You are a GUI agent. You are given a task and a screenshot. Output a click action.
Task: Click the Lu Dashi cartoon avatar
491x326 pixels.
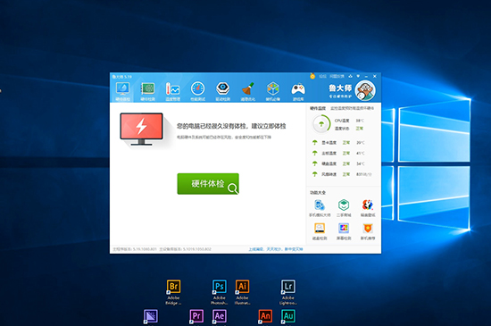tap(365, 90)
